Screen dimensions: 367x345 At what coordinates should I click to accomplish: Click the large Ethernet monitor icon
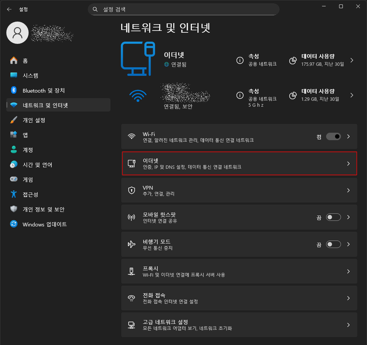click(138, 59)
